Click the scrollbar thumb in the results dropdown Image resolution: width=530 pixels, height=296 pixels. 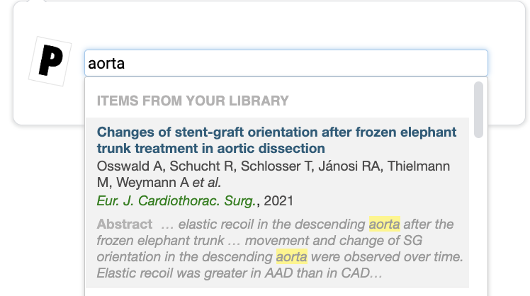pos(478,110)
